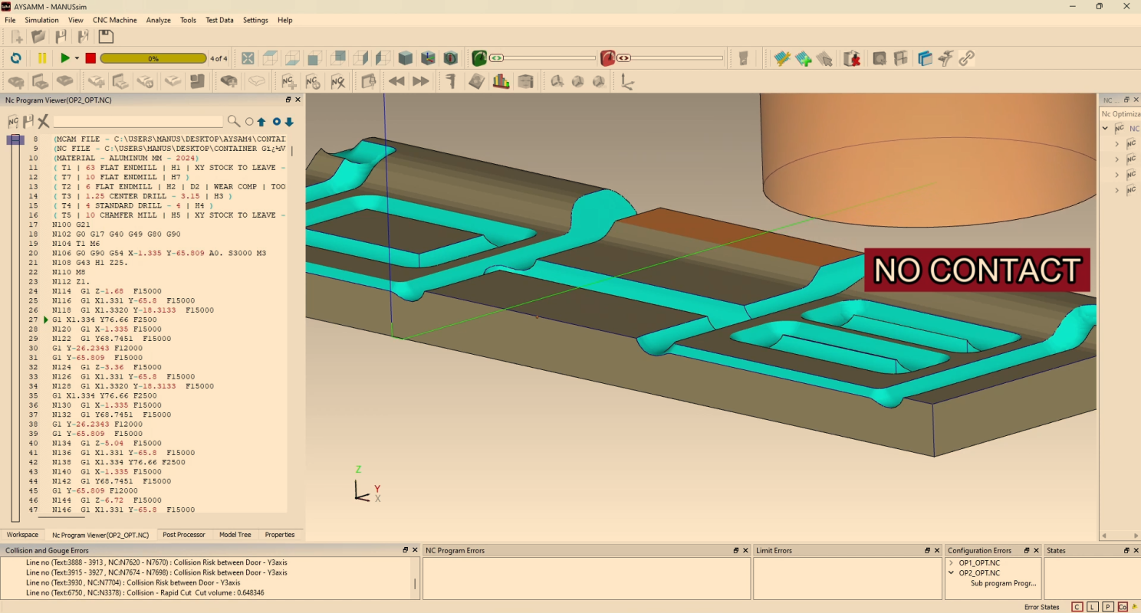Image resolution: width=1141 pixels, height=613 pixels.
Task: Click the Reset simulation refresh icon
Action: 15,58
